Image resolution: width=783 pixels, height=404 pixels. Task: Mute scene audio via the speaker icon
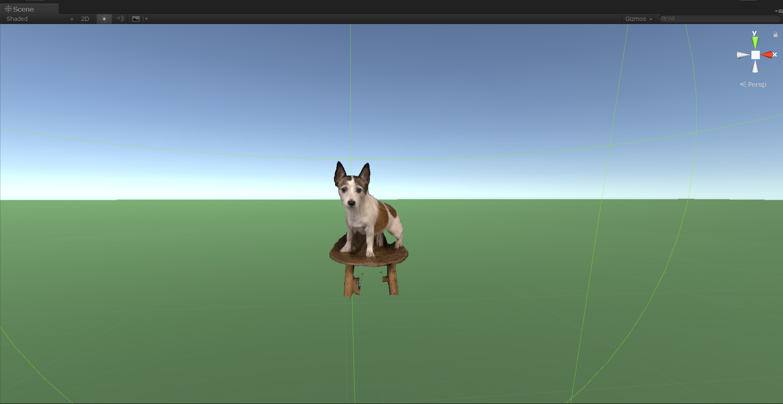tap(120, 19)
